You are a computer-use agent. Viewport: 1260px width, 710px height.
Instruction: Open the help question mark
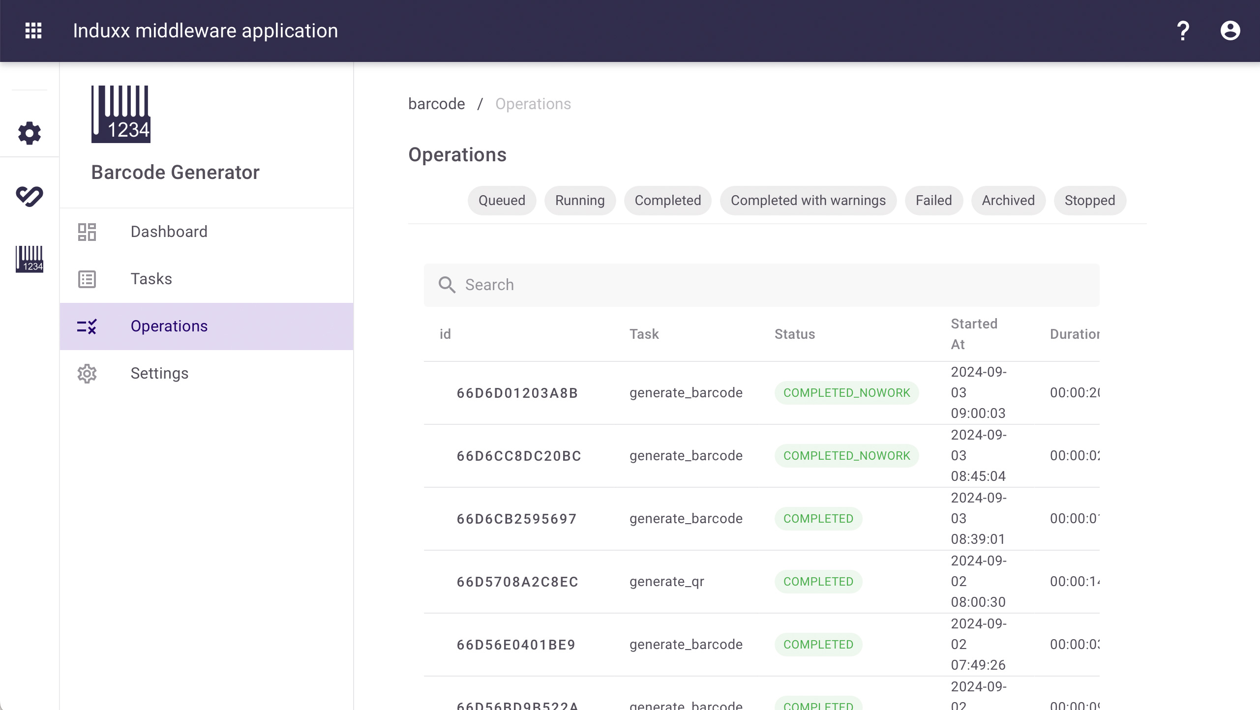click(1183, 30)
